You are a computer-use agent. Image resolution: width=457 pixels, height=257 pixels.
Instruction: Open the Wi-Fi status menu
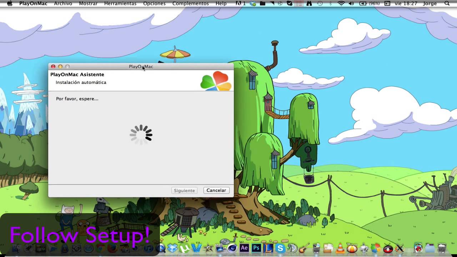(341, 3)
